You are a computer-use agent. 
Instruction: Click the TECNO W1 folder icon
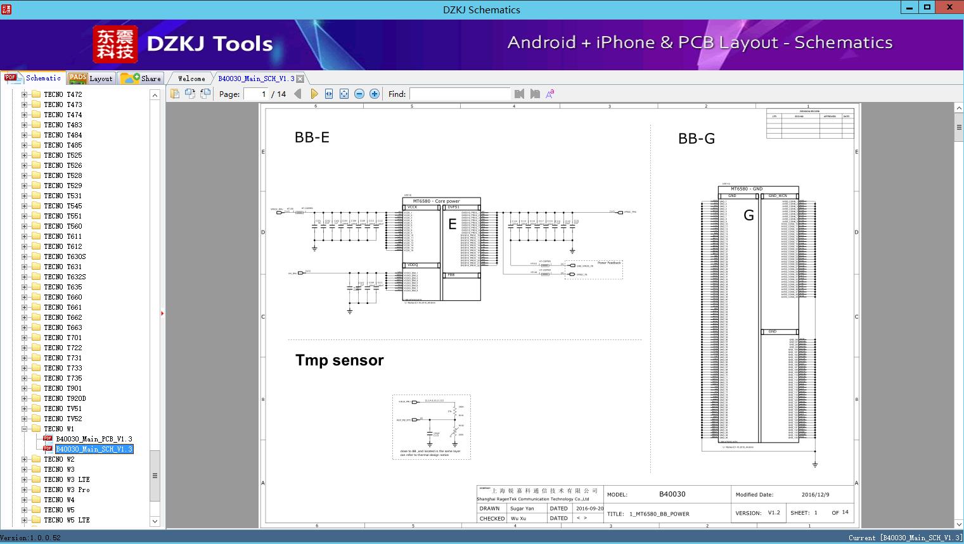click(36, 429)
